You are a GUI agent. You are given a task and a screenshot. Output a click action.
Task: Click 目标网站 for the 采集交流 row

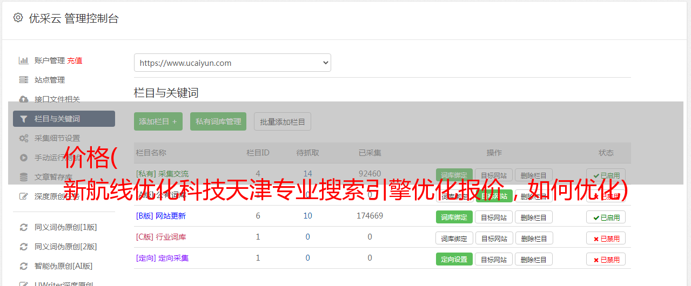click(494, 175)
